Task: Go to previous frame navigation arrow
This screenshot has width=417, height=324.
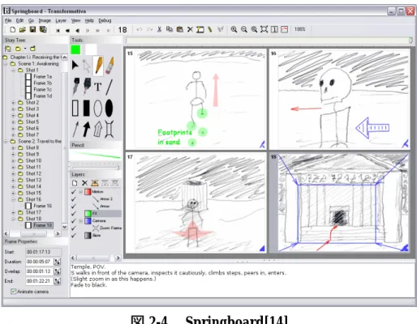Action: pyautogui.click(x=78, y=31)
